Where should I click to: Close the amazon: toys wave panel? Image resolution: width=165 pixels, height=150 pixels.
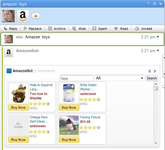click(160, 4)
